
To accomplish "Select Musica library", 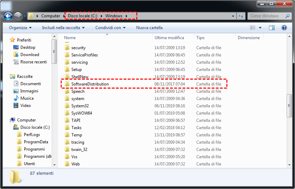I will point(24,98).
